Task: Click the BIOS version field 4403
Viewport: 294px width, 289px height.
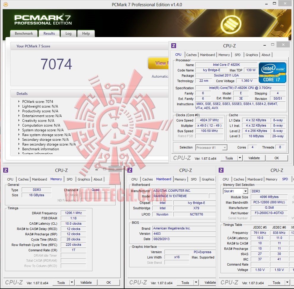Action: click(x=184, y=234)
